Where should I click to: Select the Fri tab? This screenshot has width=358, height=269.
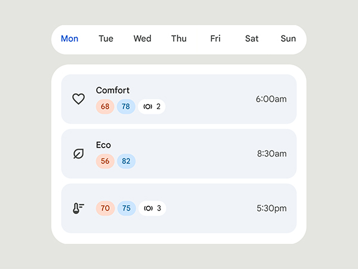click(215, 39)
